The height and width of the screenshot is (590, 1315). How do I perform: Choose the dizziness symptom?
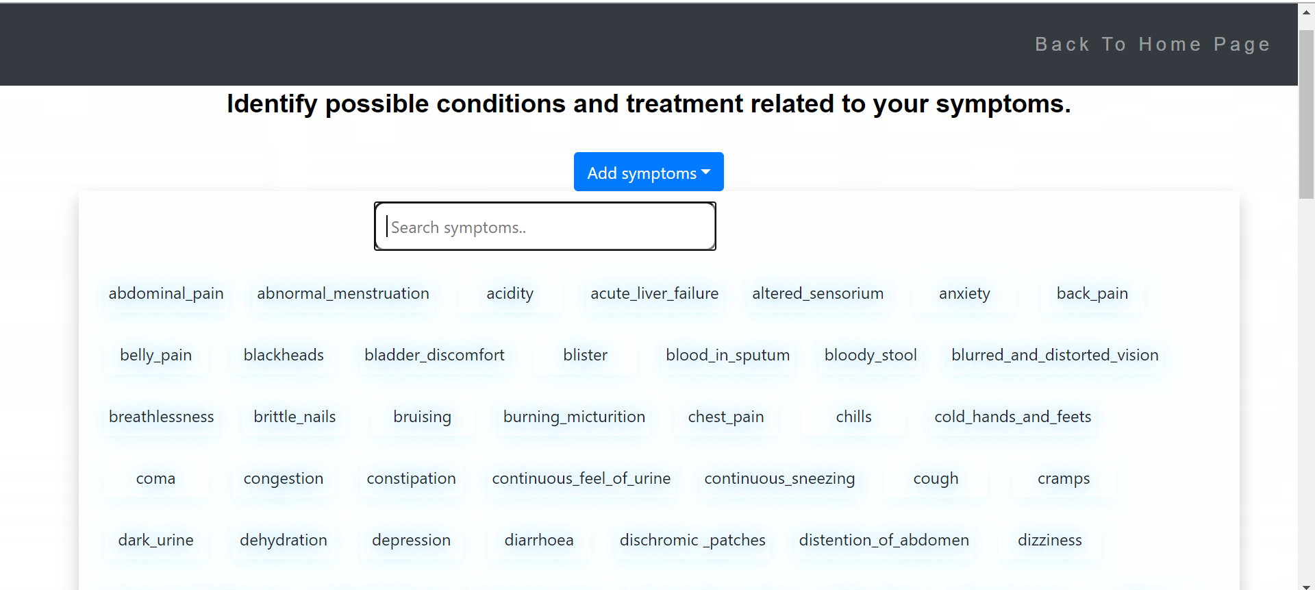click(x=1050, y=540)
